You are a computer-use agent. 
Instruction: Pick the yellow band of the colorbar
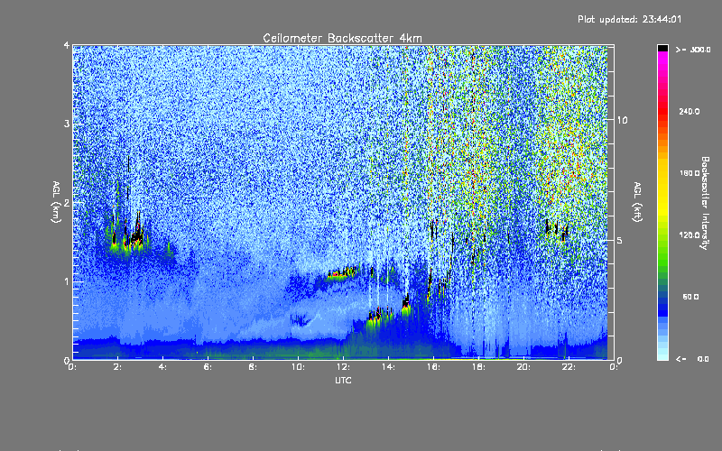coord(662,189)
